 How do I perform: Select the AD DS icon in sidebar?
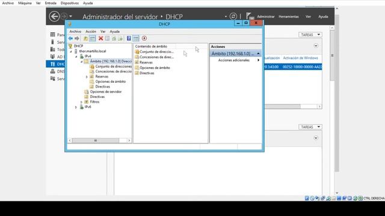click(52, 56)
